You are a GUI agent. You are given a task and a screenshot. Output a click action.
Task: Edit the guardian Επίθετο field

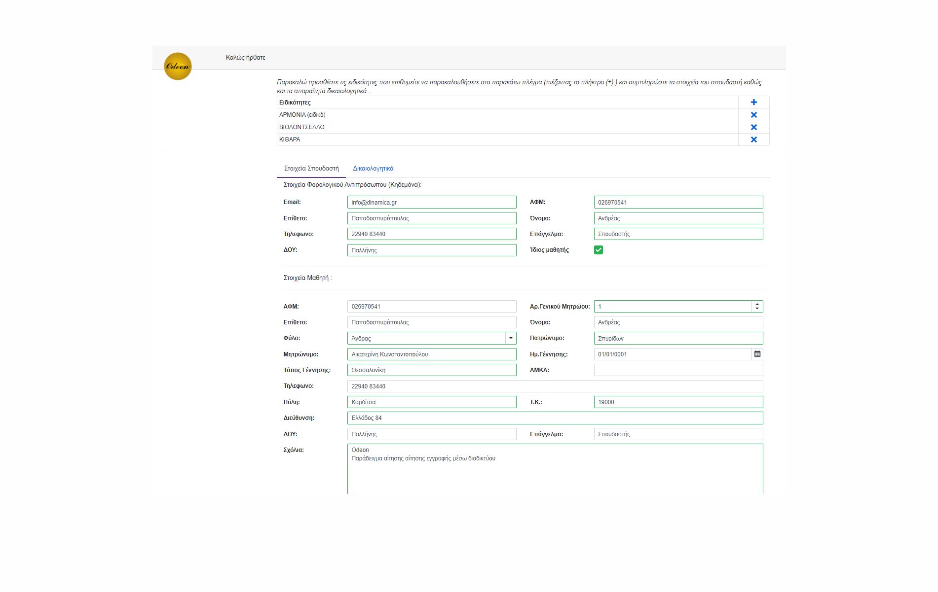pyautogui.click(x=432, y=218)
